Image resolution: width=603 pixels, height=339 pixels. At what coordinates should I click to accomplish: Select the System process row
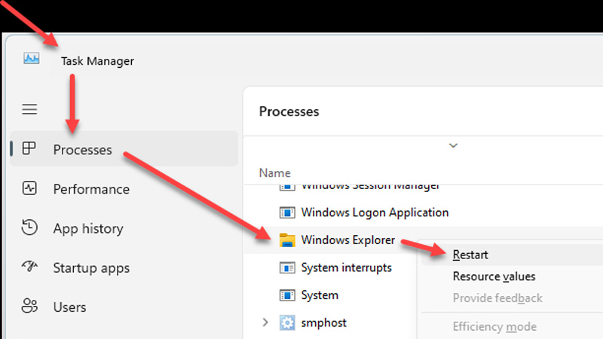tap(331, 295)
